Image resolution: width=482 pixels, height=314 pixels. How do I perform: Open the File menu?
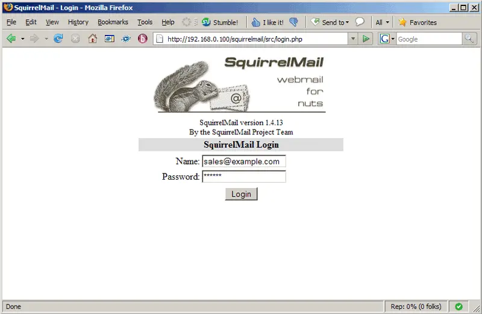pyautogui.click(x=11, y=22)
